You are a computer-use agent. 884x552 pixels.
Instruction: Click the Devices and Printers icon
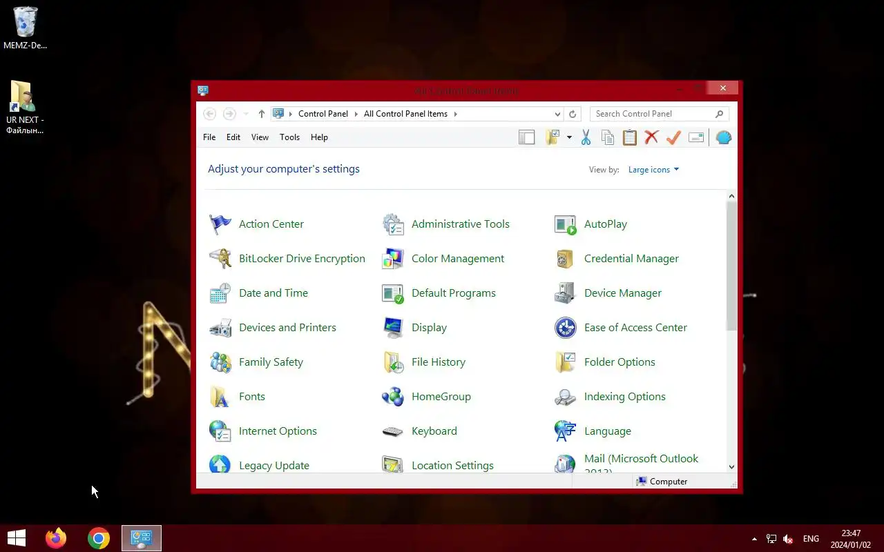(x=220, y=328)
